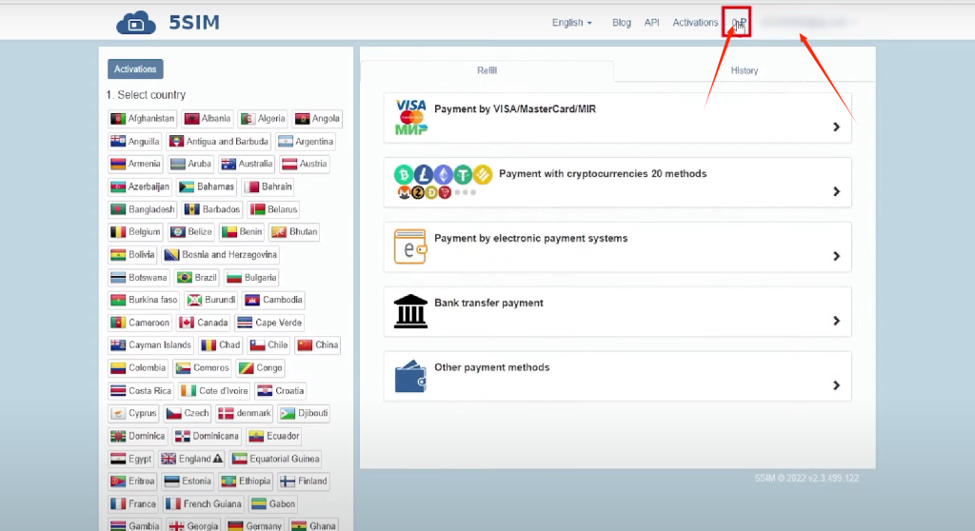Switch to the History tab
The height and width of the screenshot is (531, 975).
point(745,70)
